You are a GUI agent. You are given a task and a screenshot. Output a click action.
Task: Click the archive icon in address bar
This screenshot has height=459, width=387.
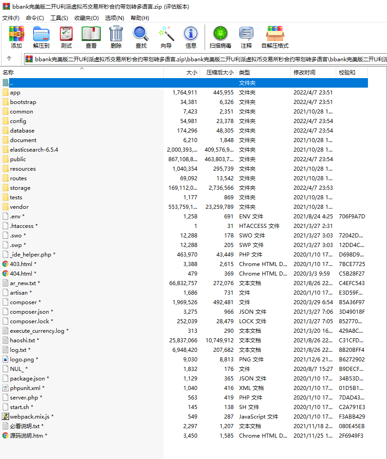[x=29, y=59]
